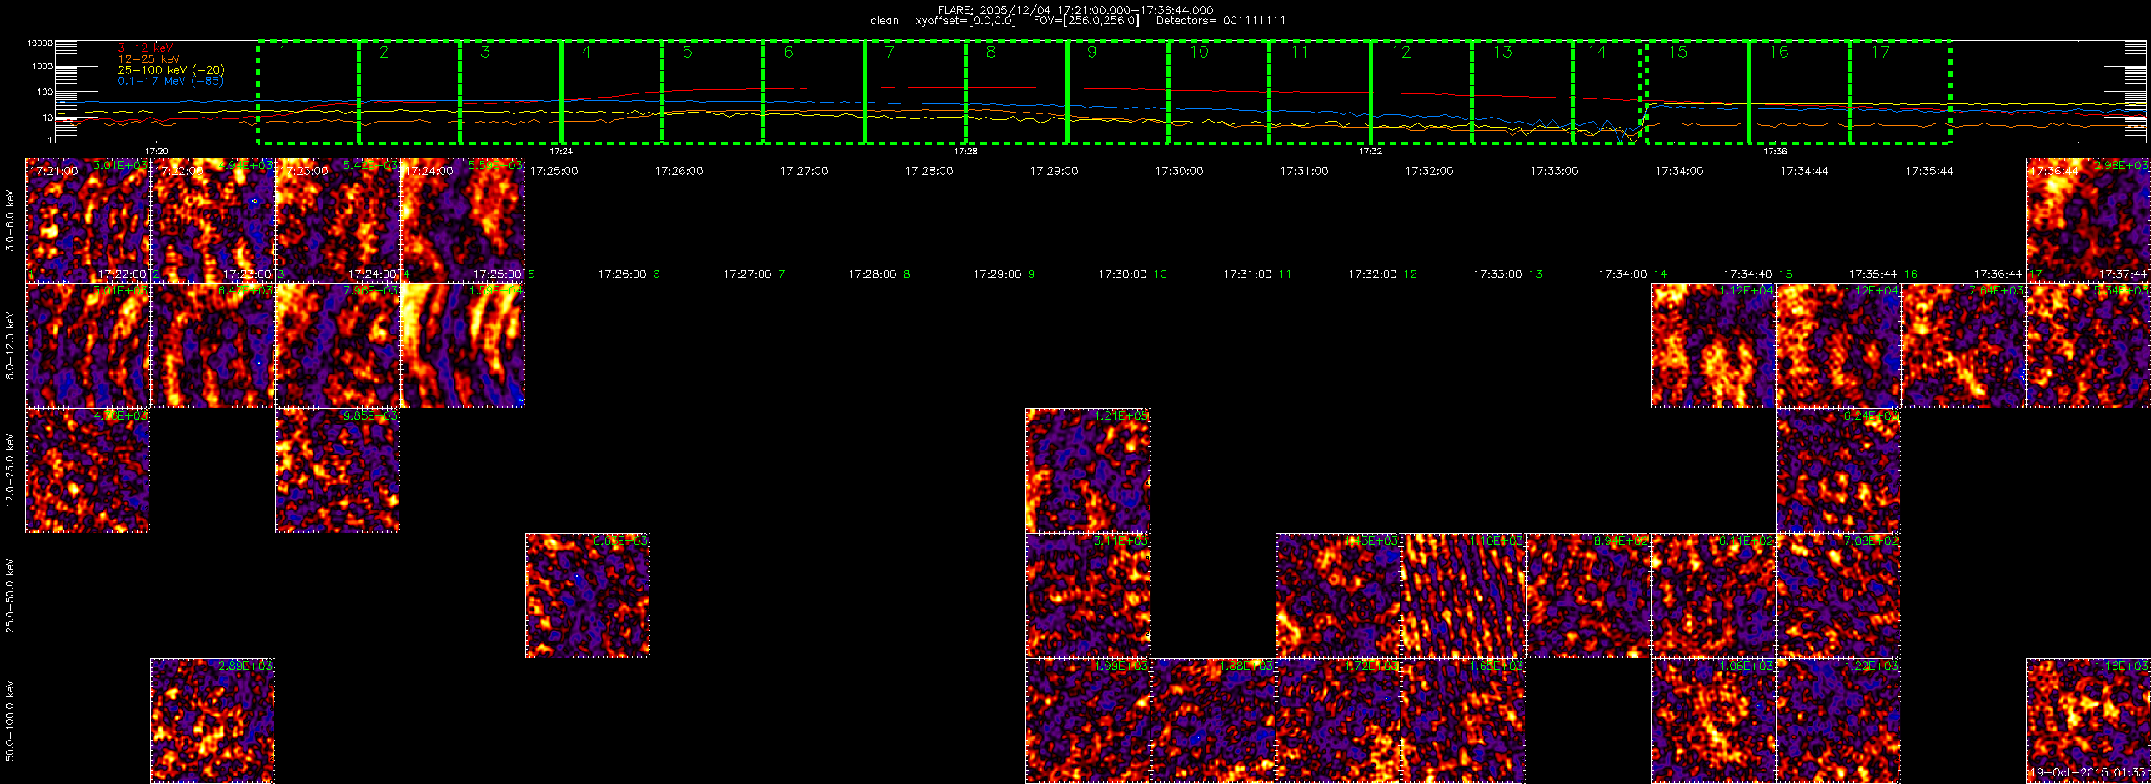
Task: Select interval 4 in the light curve plot
Action: coord(612,92)
